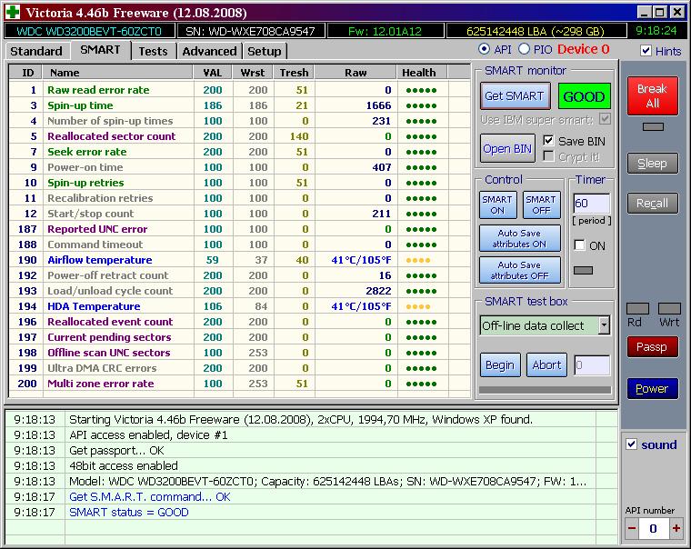
Task: Select the API access radio button
Action: (484, 49)
